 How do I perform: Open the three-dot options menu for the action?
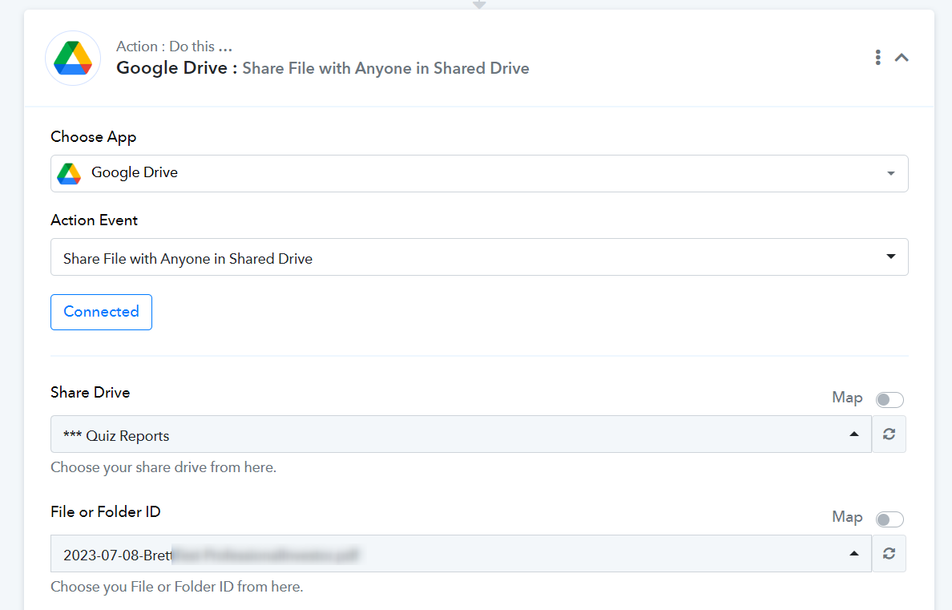coord(878,57)
